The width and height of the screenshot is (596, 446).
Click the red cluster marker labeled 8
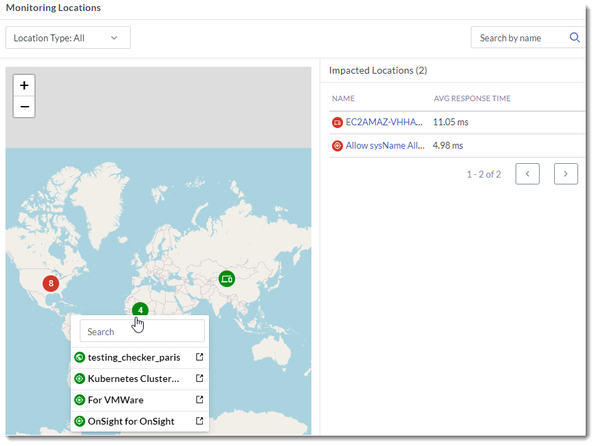pyautogui.click(x=51, y=283)
